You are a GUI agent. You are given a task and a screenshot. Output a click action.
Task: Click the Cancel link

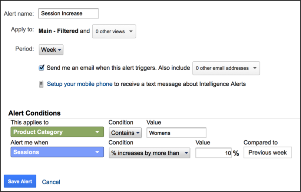click(x=51, y=182)
